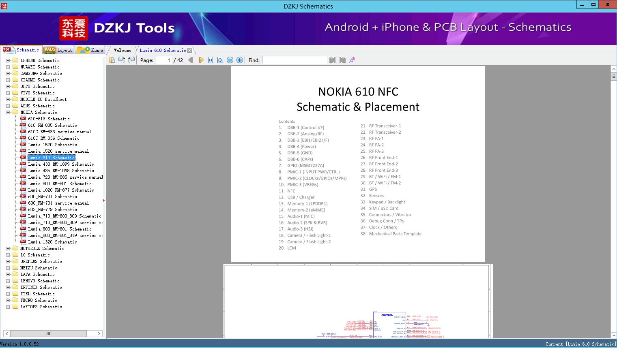Open 600_RM-701 Schematic file

pos(52,196)
